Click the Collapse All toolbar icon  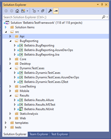pyautogui.click(x=43, y=11)
